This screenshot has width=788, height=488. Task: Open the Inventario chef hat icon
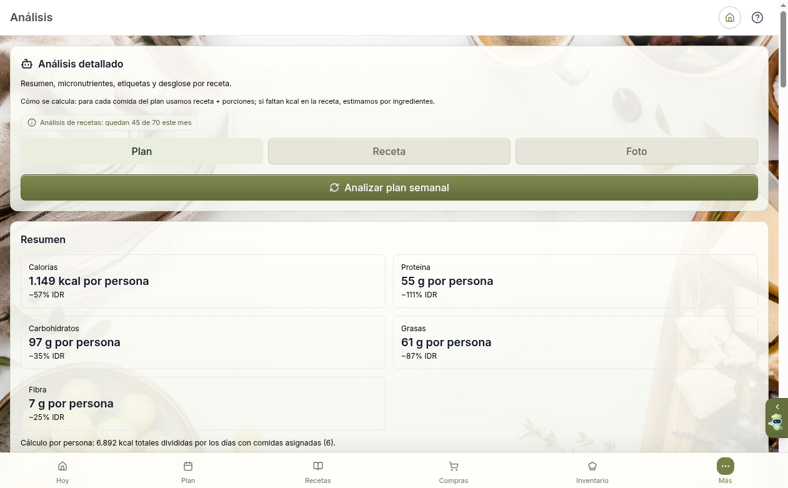pos(592,466)
